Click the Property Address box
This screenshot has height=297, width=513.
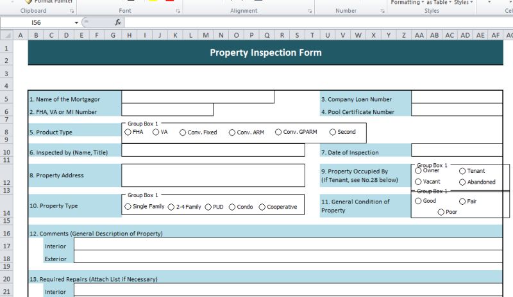[x=213, y=175]
